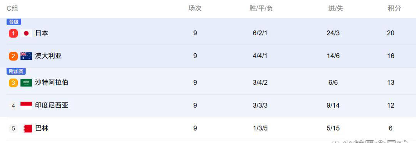Select the yellow rank 3 badge
This screenshot has width=416, height=143.
point(13,82)
